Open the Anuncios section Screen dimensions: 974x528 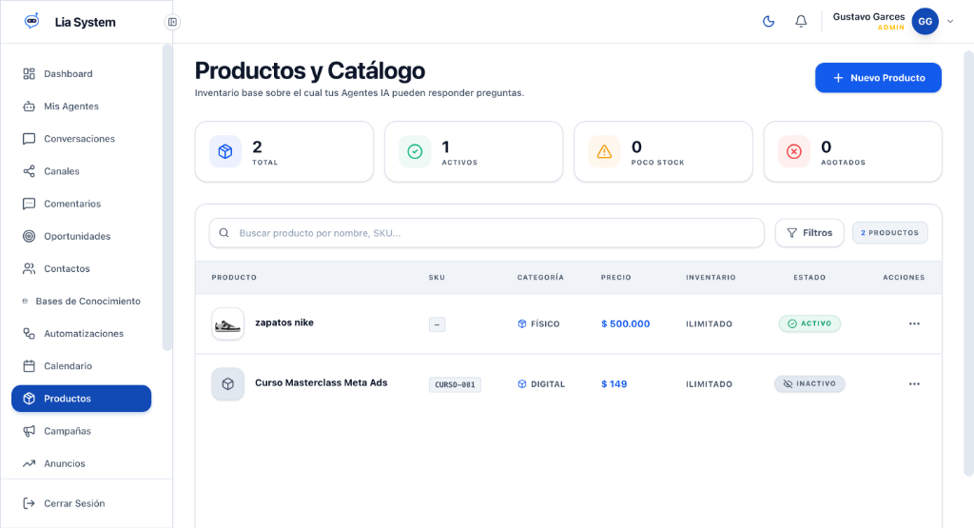coord(82,463)
